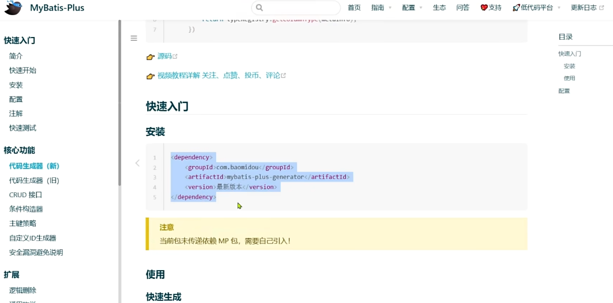Viewport: 613px width, 303px height.
Task: Click the external link icon next to 更新日志
Action: [x=602, y=8]
